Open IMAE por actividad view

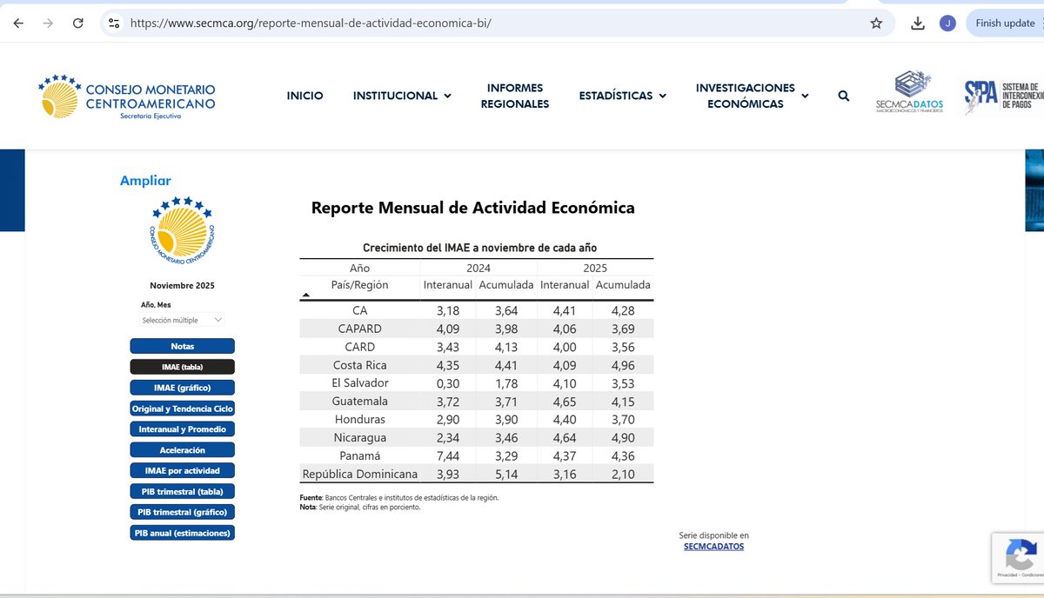(183, 470)
